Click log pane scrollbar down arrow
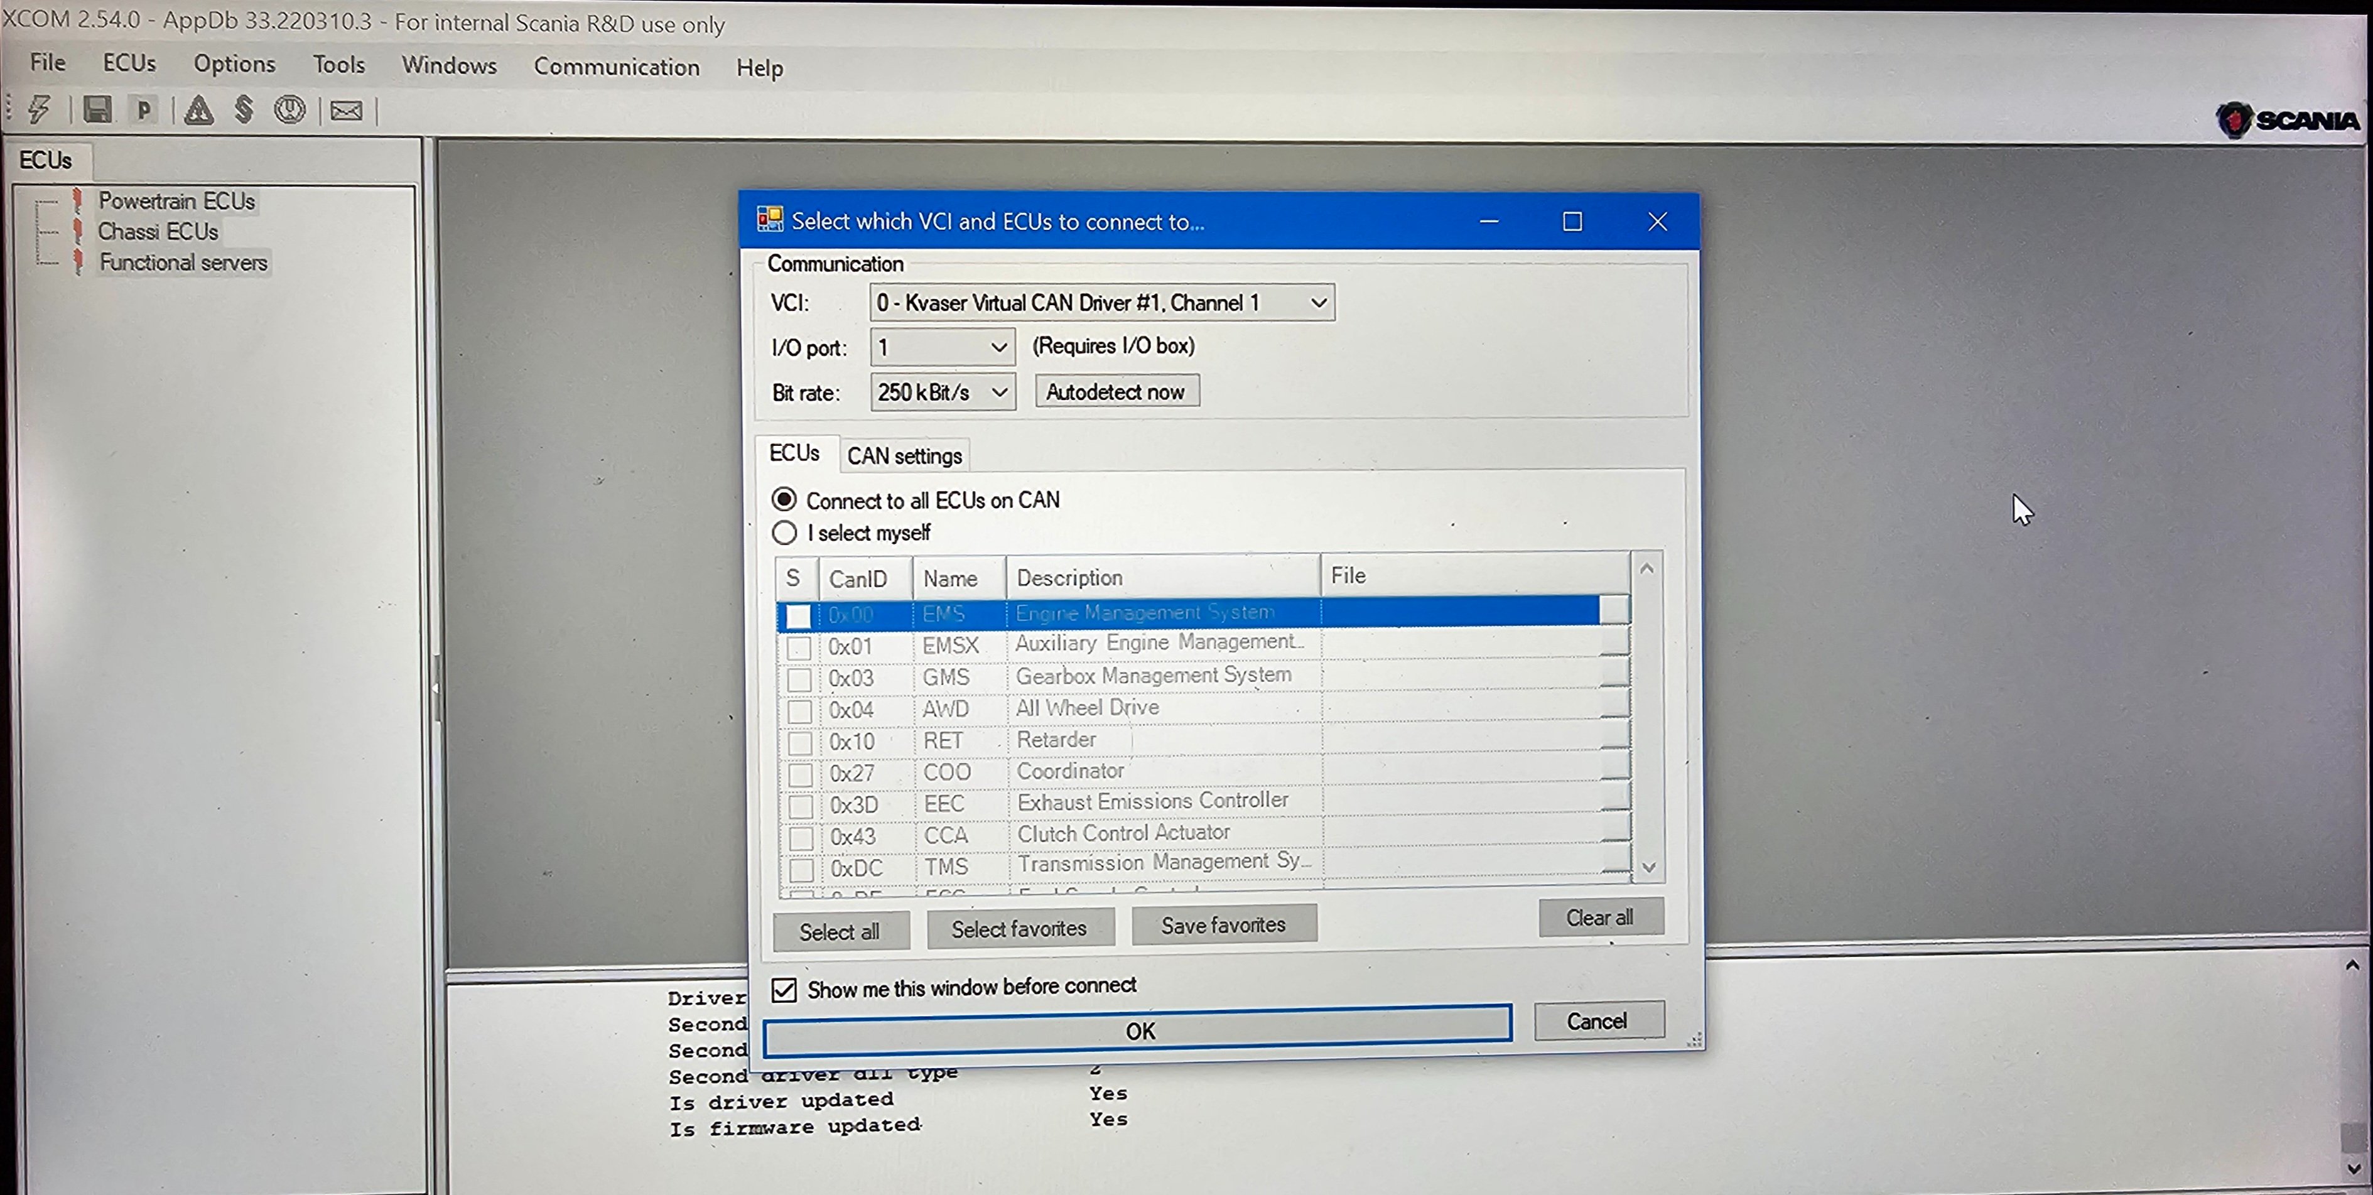The width and height of the screenshot is (2373, 1195). pyautogui.click(x=2354, y=1168)
